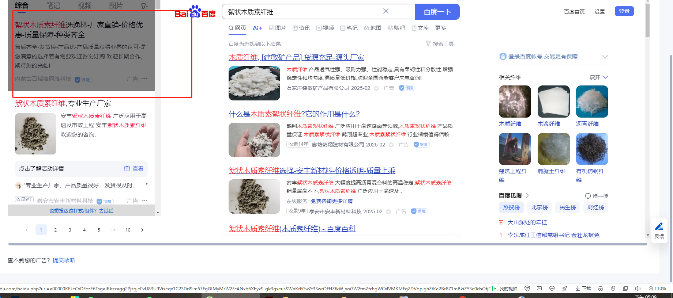Click the next page arrow in pagination
The width and height of the screenshot is (673, 298).
point(142,230)
